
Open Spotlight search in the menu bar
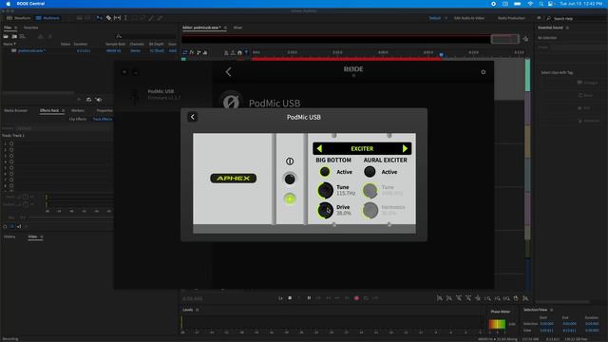541,4
